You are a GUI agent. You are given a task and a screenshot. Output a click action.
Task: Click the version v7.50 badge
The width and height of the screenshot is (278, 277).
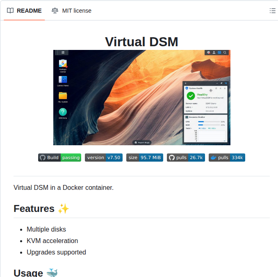tap(104, 158)
